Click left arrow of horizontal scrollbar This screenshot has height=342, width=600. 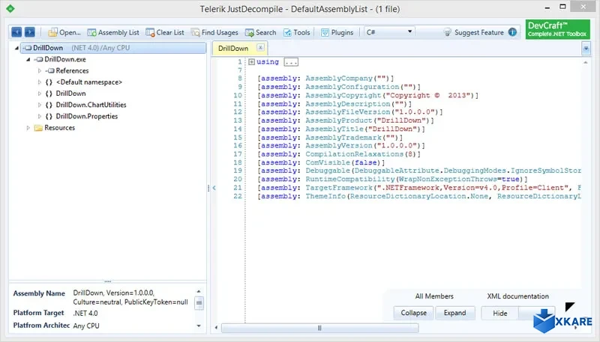click(216, 328)
